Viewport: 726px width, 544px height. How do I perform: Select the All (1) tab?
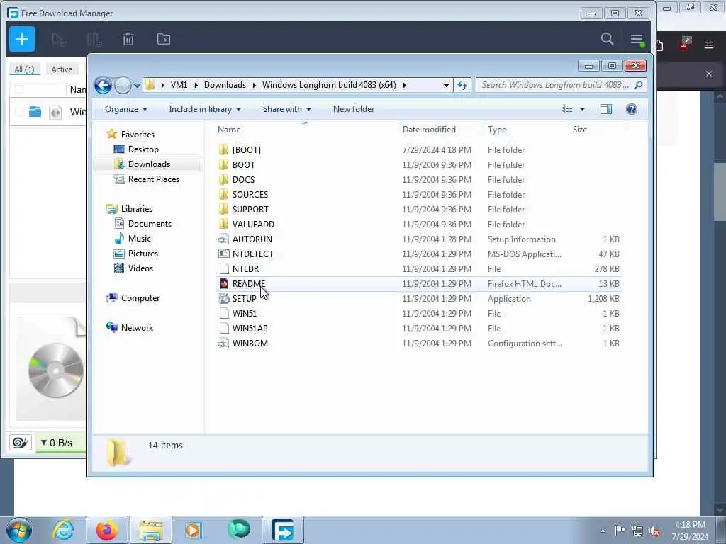coord(25,69)
